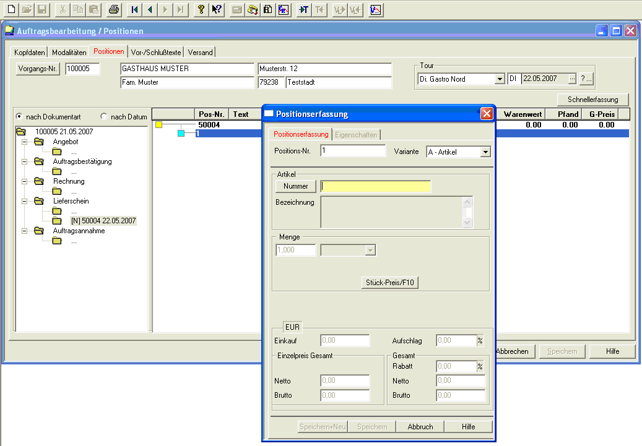The width and height of the screenshot is (642, 446).
Task: Click the Vorgangs-Nr. field showing 100005
Action: coord(82,68)
